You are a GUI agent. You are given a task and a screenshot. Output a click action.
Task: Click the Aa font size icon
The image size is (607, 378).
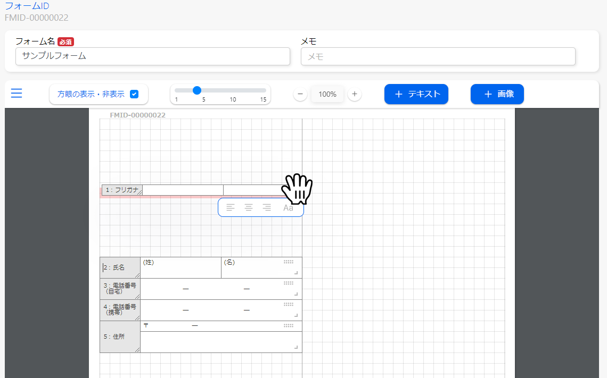pos(288,208)
